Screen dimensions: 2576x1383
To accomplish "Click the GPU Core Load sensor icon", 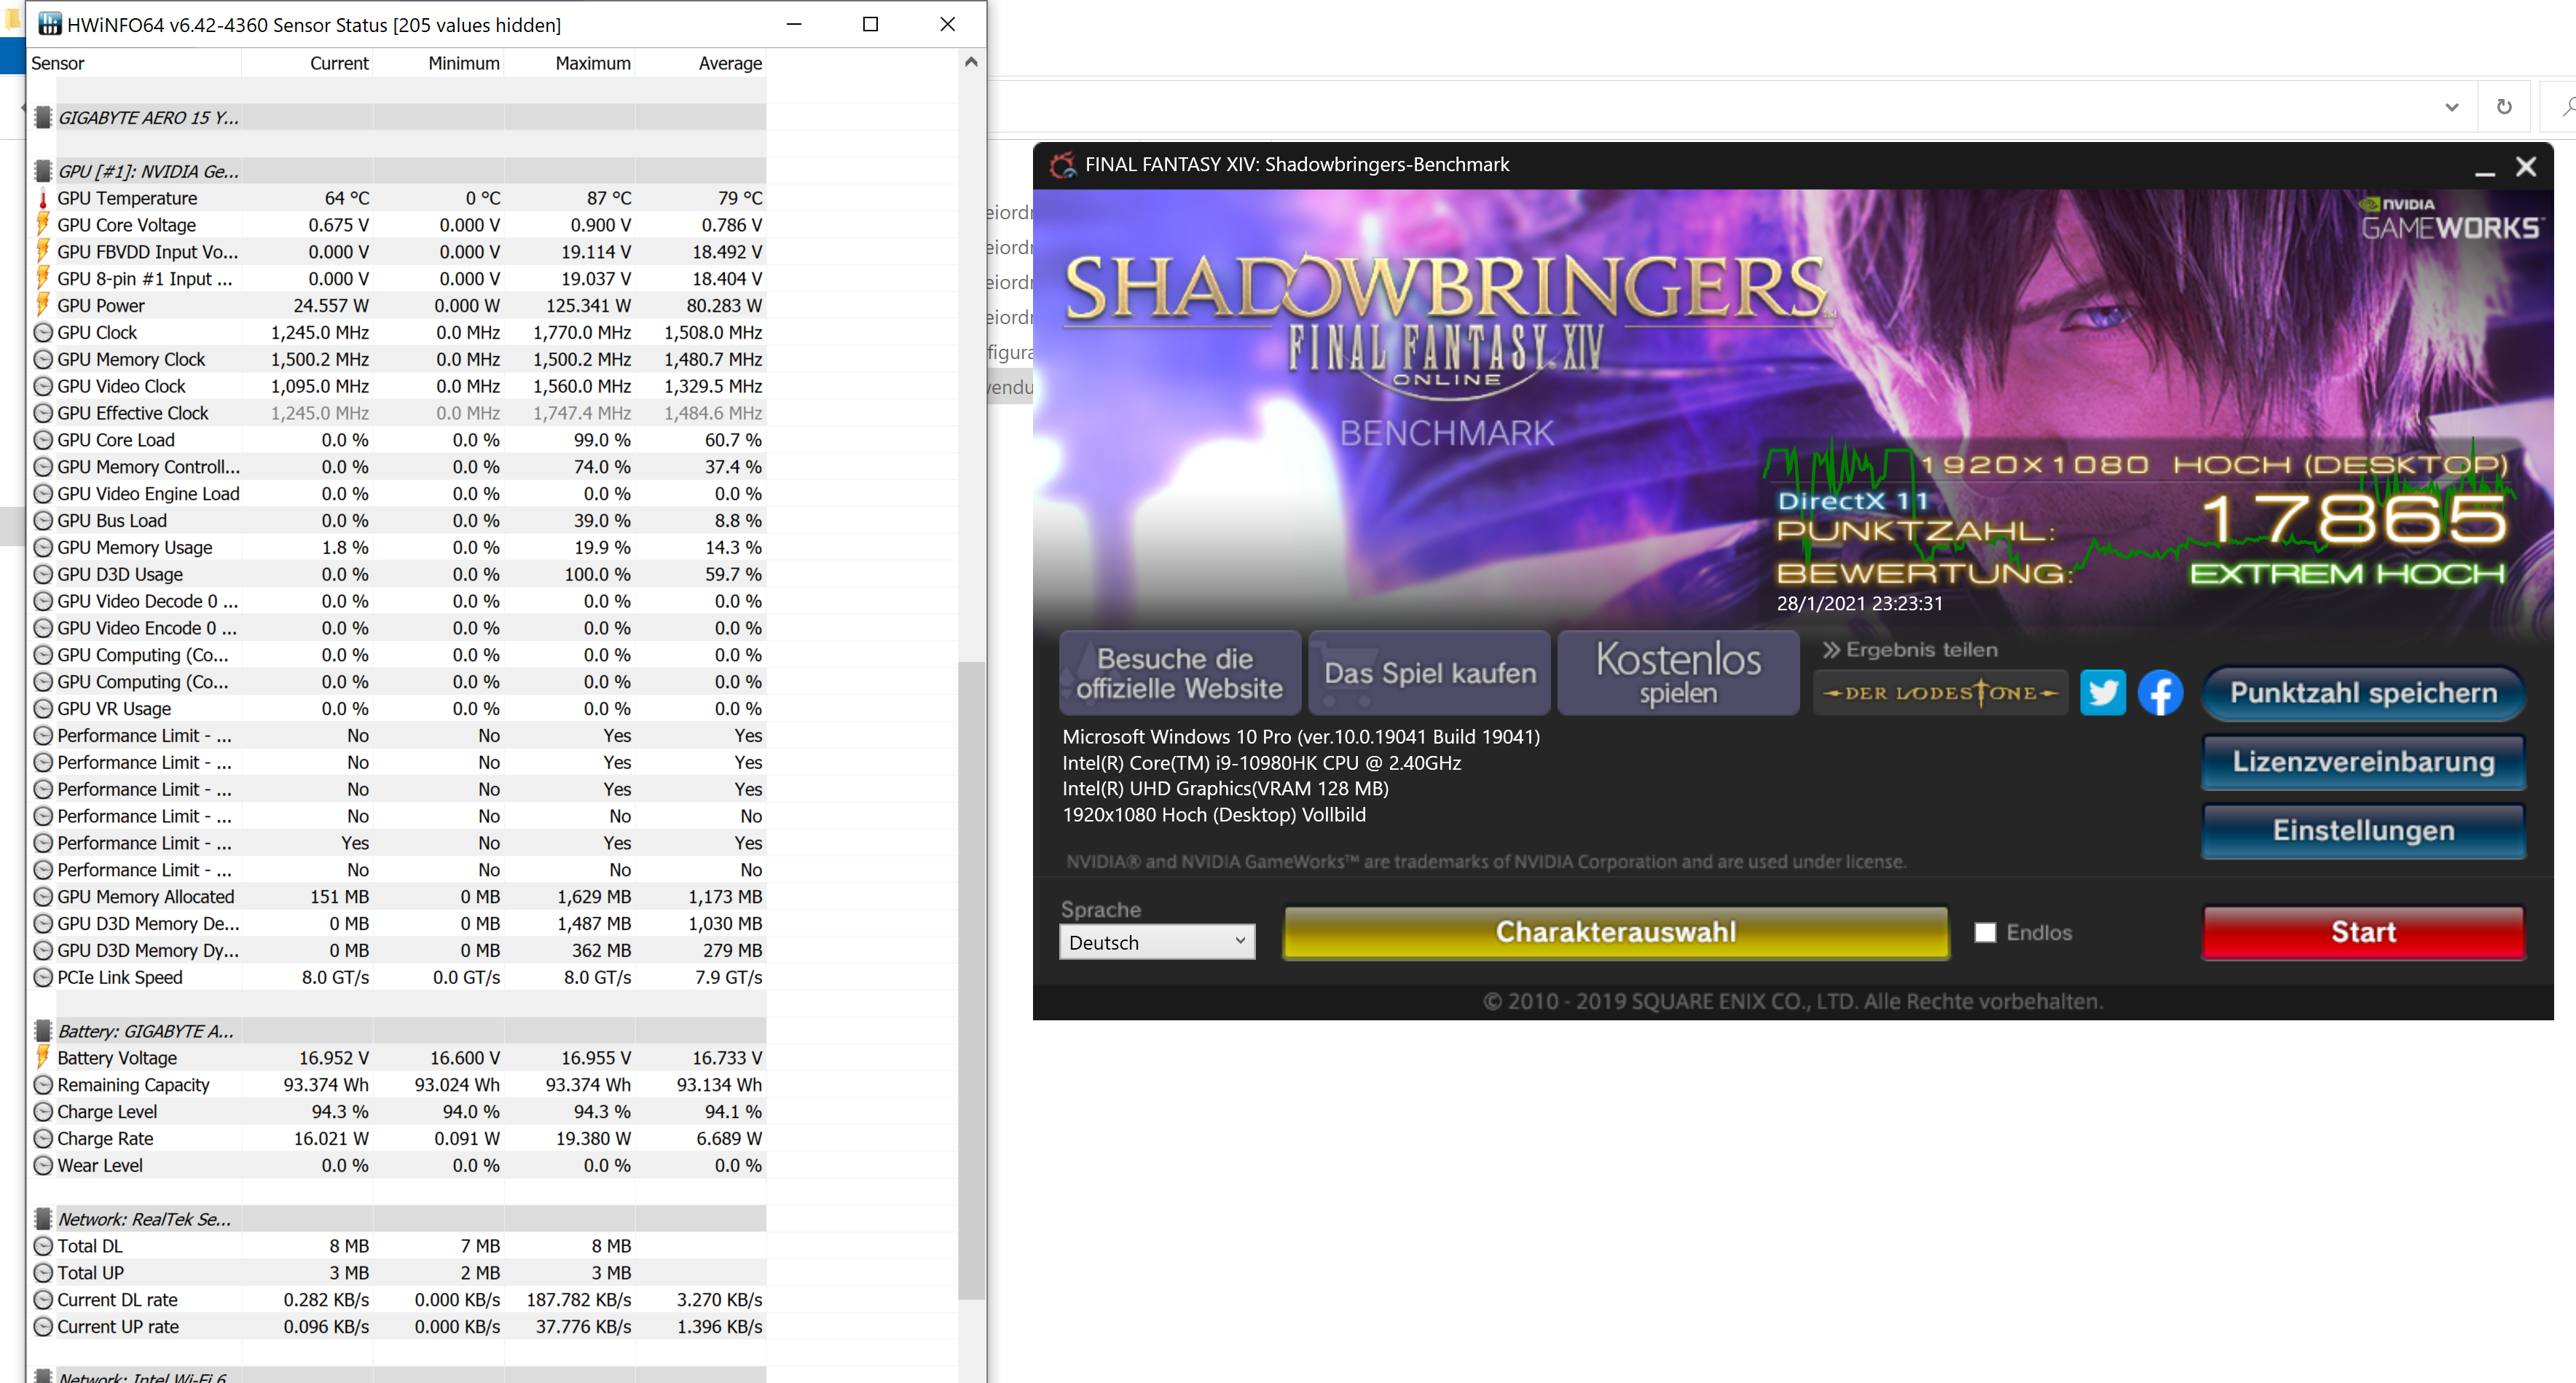I will (43, 440).
